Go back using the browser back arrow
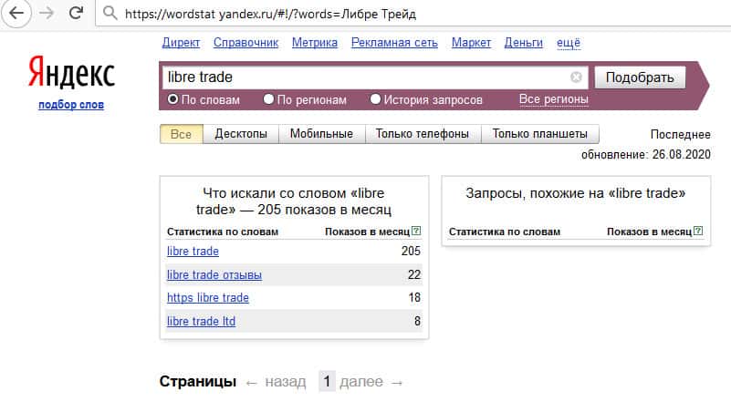 click(16, 13)
